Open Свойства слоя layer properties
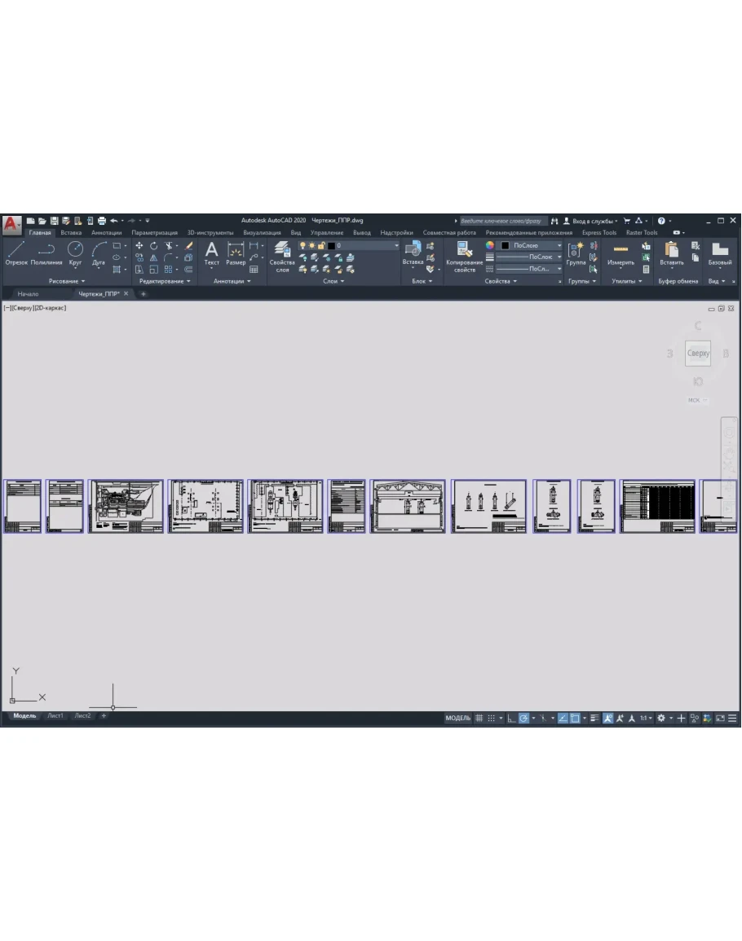The height and width of the screenshot is (941, 742). [x=282, y=255]
